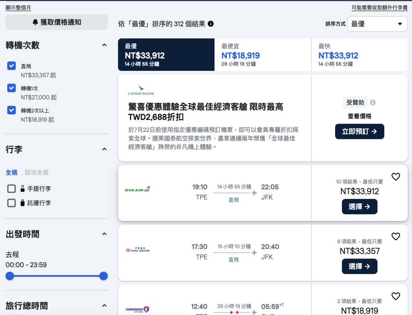Check the 手提行李 checkbox
Image resolution: width=412 pixels, height=315 pixels.
[x=12, y=189]
